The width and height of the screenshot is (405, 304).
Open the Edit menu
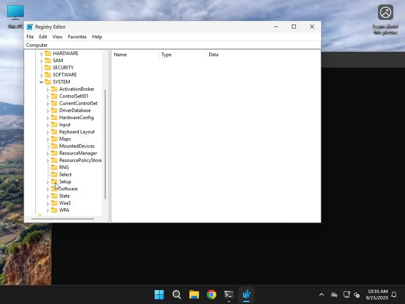point(43,37)
